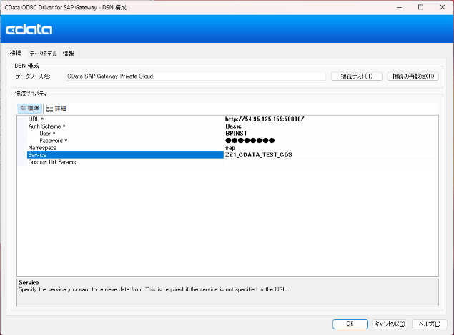Viewport: 454px width, 335px height.
Task: Select the 標準 properties view
Action: point(30,109)
